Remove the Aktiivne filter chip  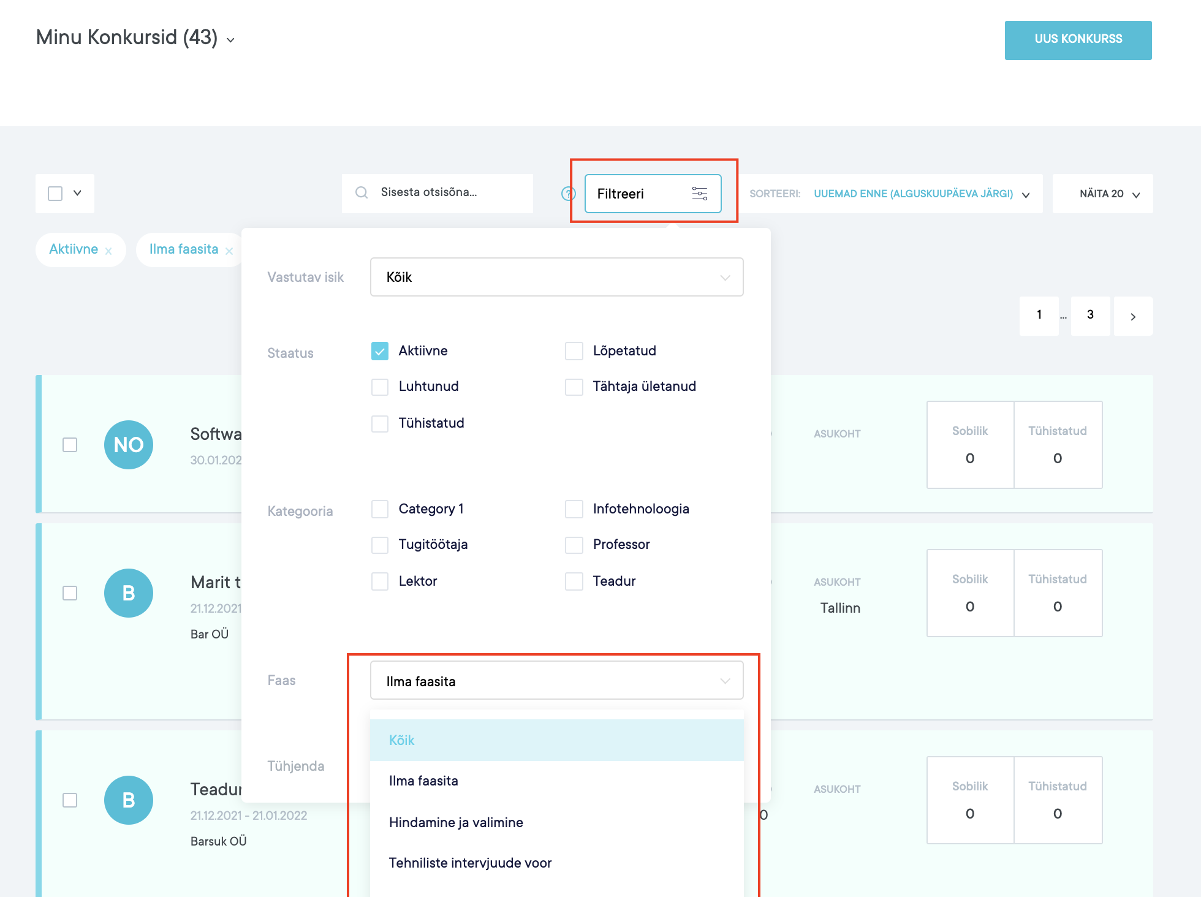[x=108, y=251]
